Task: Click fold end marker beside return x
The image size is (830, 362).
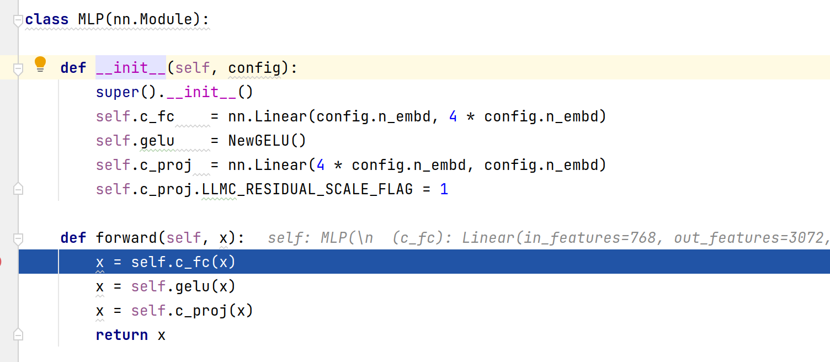Action: pyautogui.click(x=18, y=335)
